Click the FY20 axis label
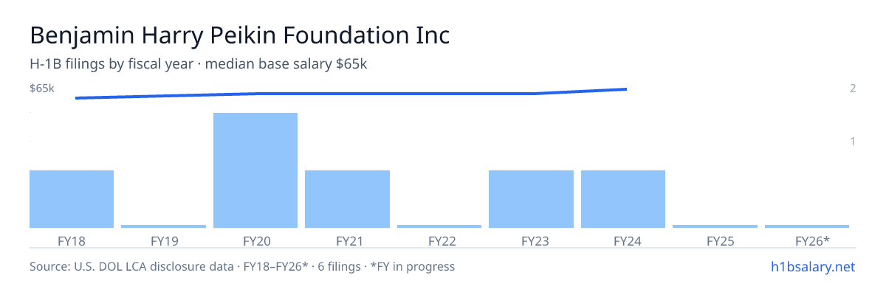 point(255,240)
